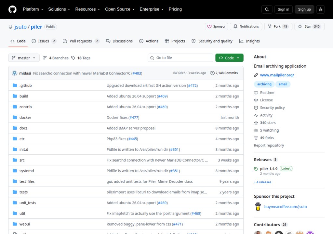This screenshot has width=333, height=234.
Task: Click the init.d folder icon
Action: [15, 149]
